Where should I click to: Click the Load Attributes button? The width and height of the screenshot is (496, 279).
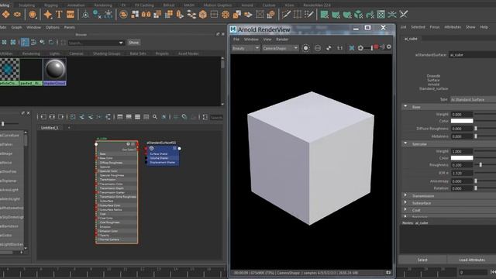pyautogui.click(x=472, y=260)
